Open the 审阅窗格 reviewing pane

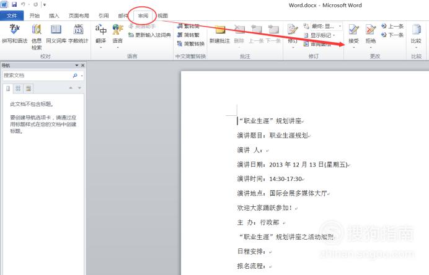pos(317,44)
